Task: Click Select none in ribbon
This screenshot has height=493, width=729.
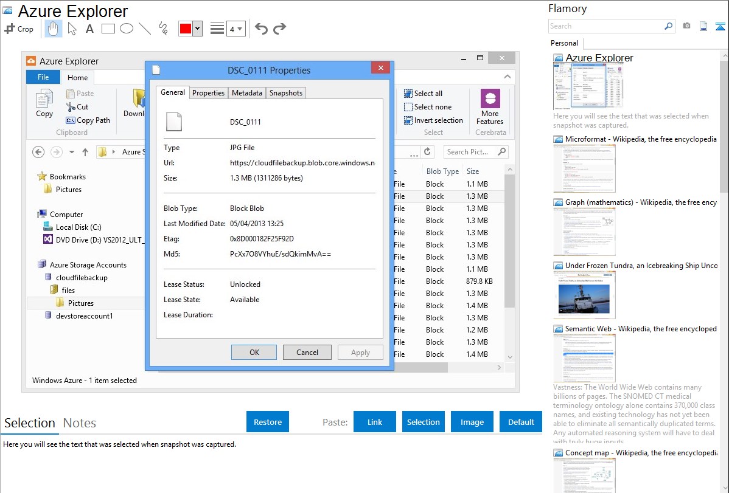Action: tap(428, 107)
